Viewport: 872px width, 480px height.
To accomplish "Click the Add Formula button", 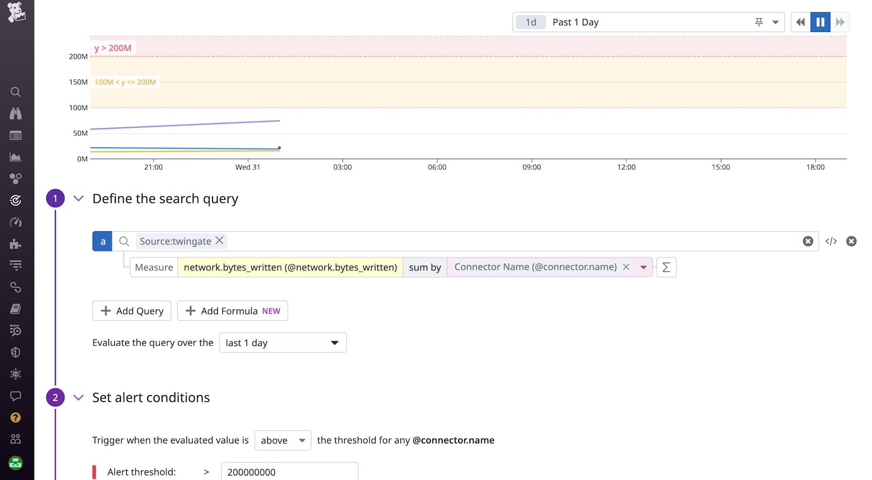I will pos(232,311).
